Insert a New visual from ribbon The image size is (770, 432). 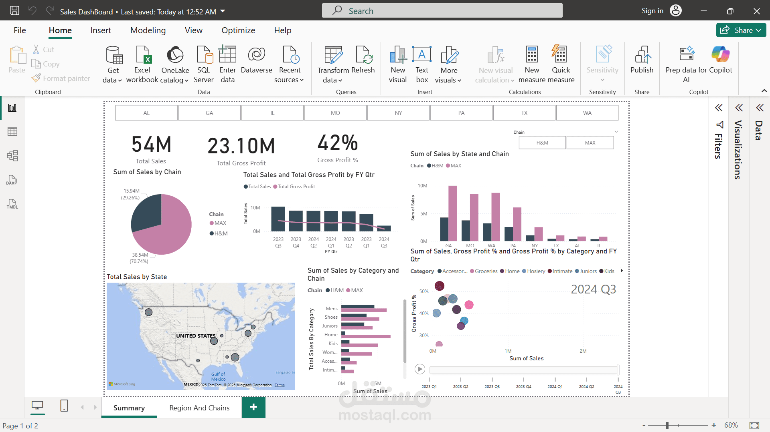(398, 64)
